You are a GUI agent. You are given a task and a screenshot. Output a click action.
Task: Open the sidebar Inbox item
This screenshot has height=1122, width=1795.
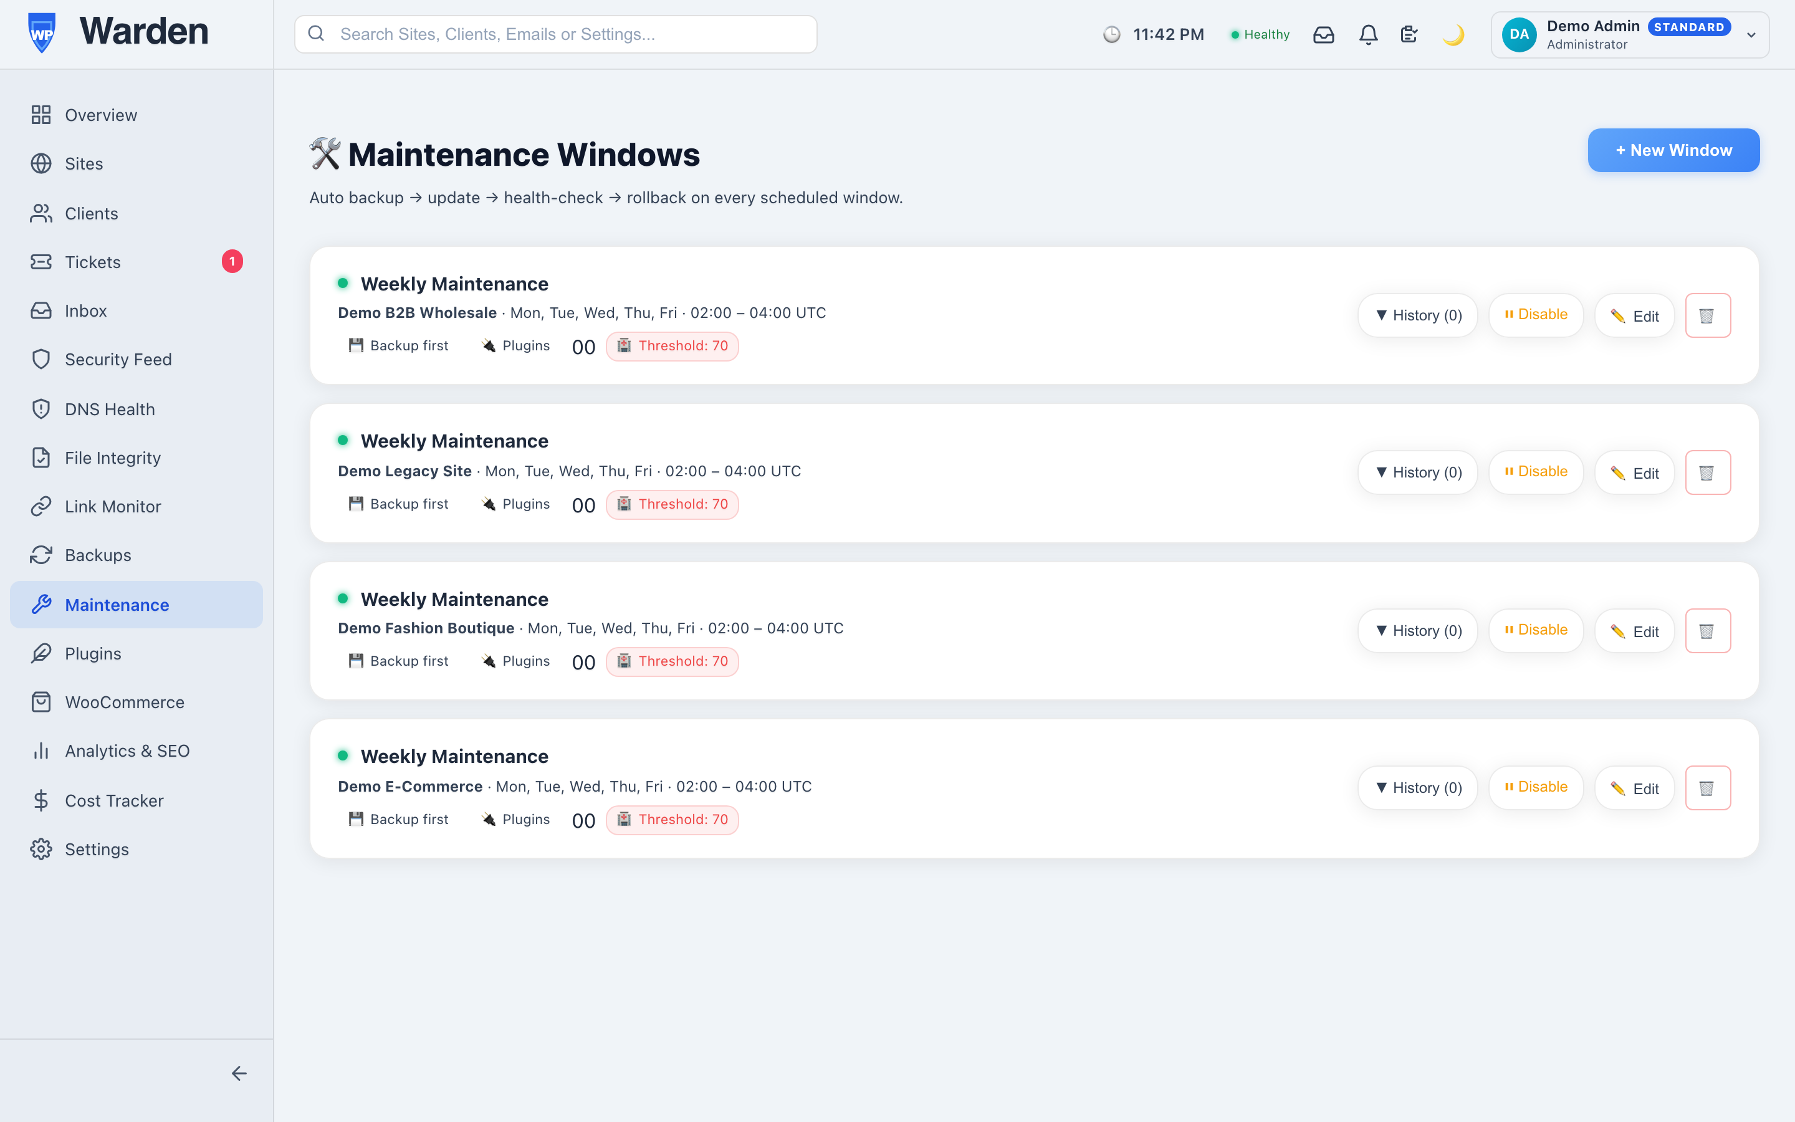pyautogui.click(x=136, y=310)
